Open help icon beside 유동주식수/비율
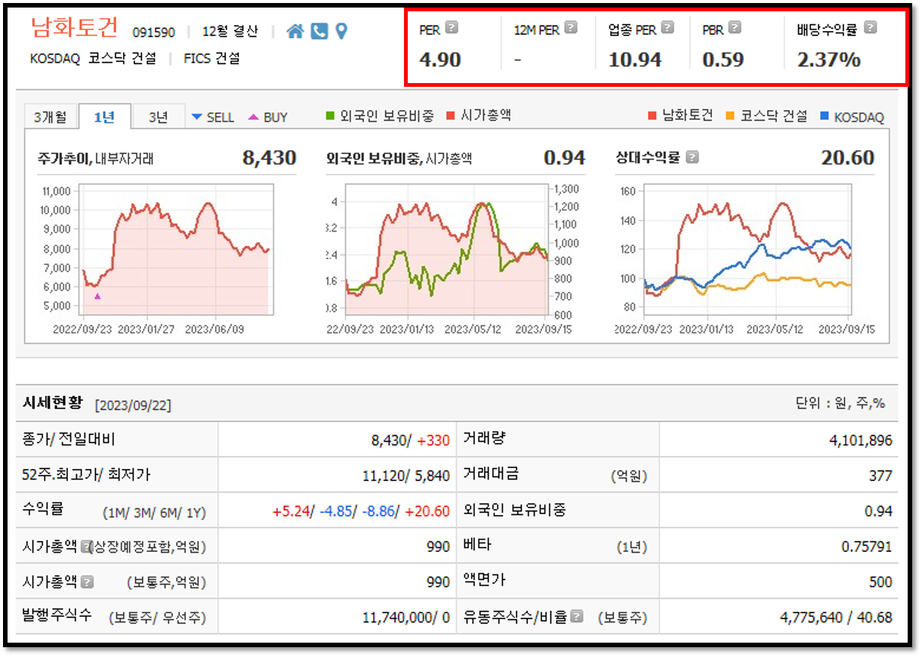Image resolution: width=922 pixels, height=657 pixels. pos(577,616)
